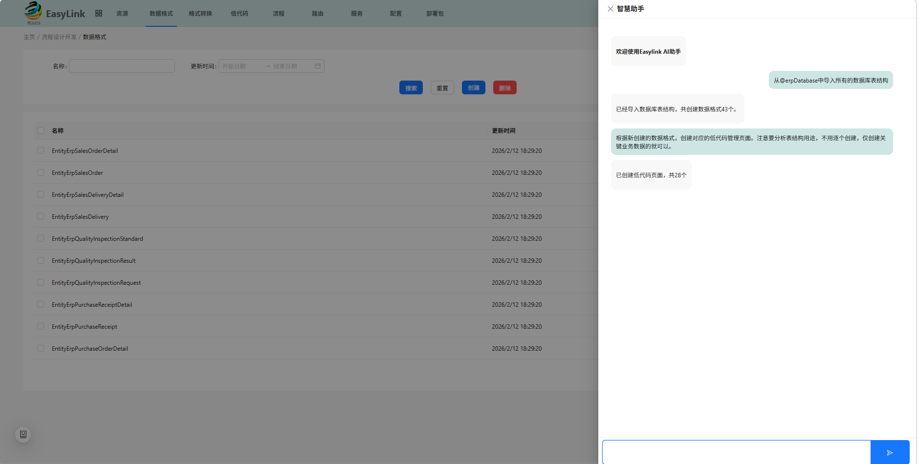Set the 开始日期 start date field
The height and width of the screenshot is (464, 918).
[x=240, y=66]
